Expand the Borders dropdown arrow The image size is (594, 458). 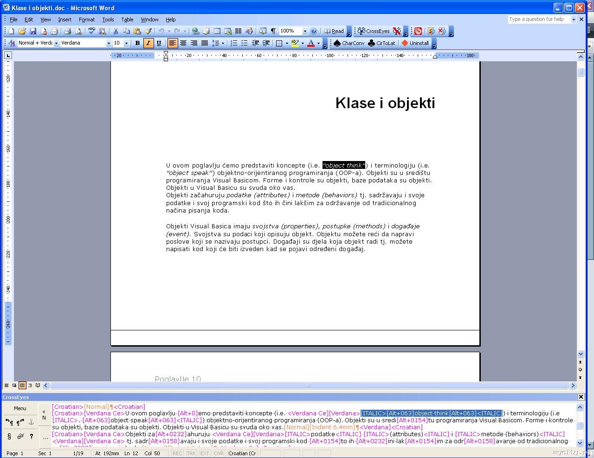tap(287, 43)
